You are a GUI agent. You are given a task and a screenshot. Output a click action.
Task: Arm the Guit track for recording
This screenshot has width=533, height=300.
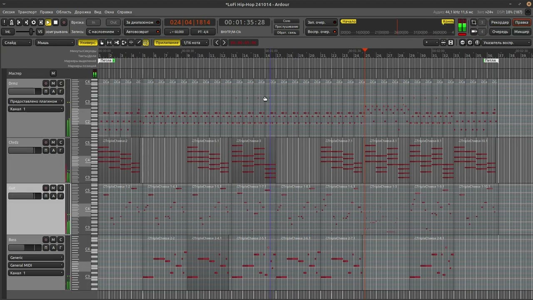click(45, 188)
